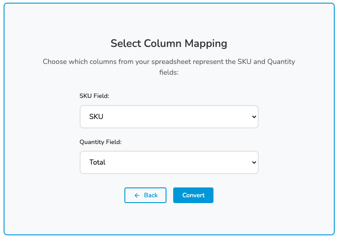341x242 pixels.
Task: Click the word "Mapping" in the heading
Action: coord(208,43)
